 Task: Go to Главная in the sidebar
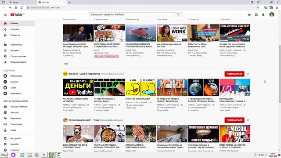(x=18, y=23)
